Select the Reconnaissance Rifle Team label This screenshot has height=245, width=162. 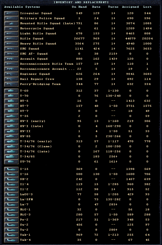(47, 64)
